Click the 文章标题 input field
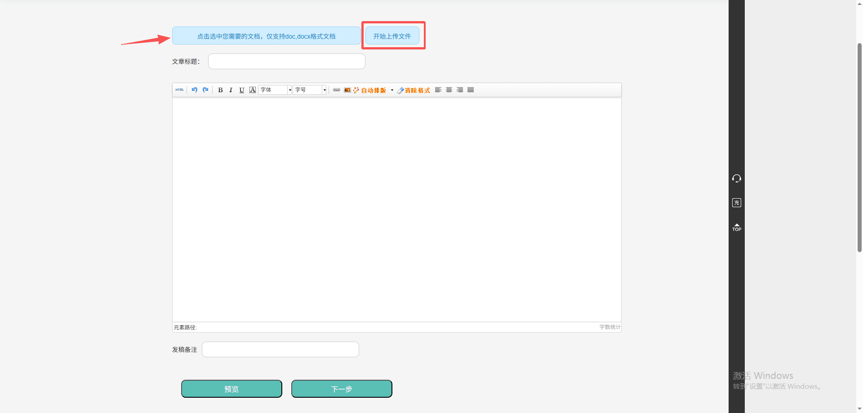 286,62
